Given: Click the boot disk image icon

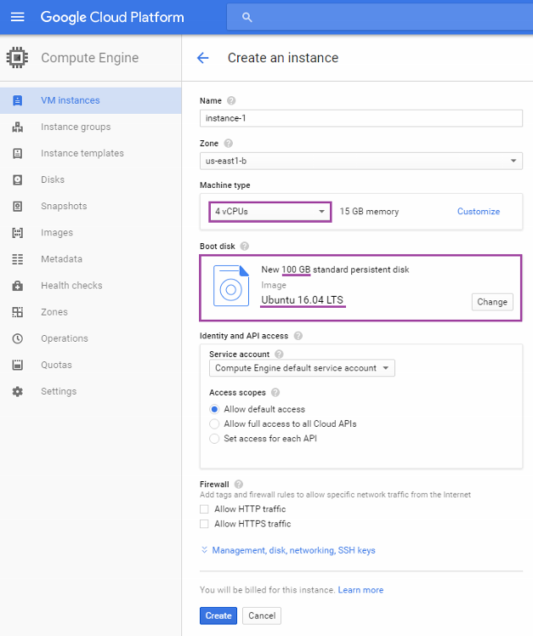Looking at the screenshot, I should point(231,286).
